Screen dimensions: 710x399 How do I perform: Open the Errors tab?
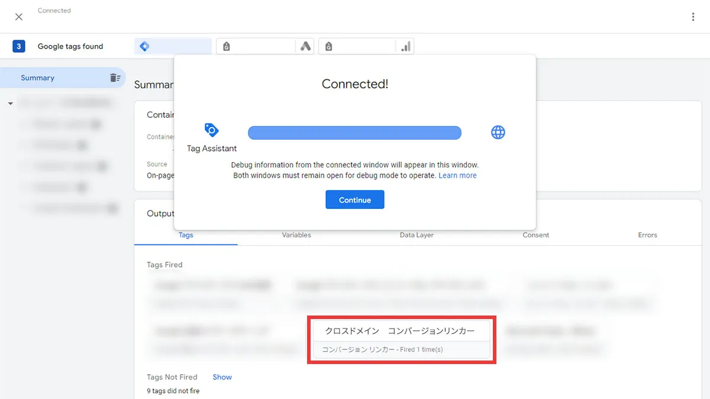(x=647, y=235)
